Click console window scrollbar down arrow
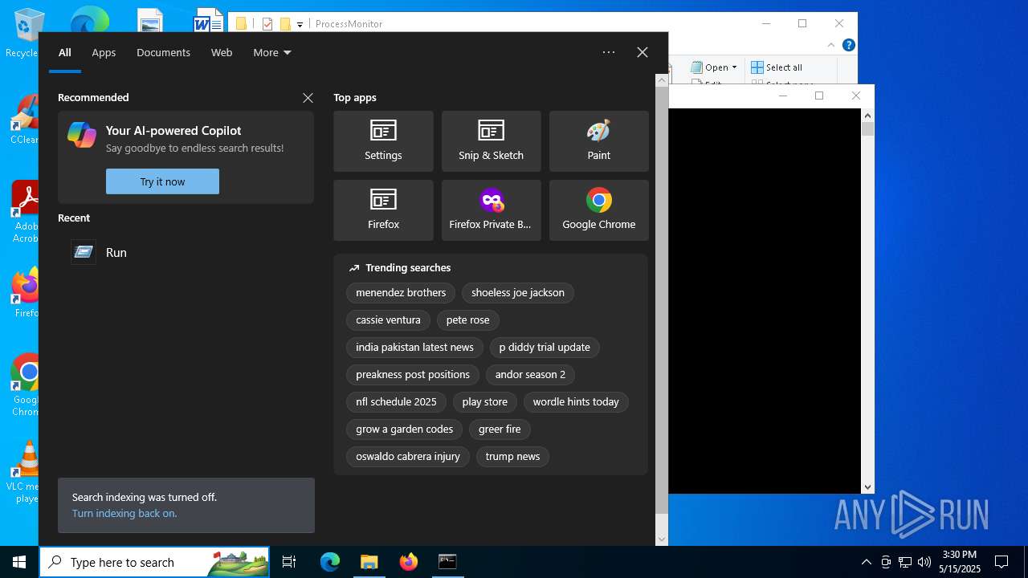 pyautogui.click(x=867, y=486)
